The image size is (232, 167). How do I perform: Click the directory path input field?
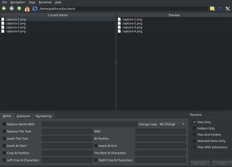click(x=123, y=9)
